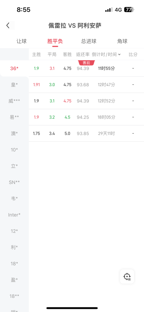Open the 倒计时/时间 sort dropdown
The image size is (144, 312).
106,55
